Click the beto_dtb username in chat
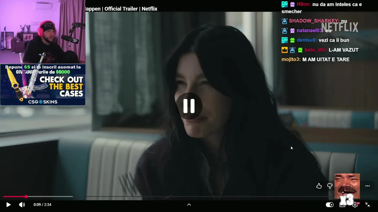The width and height of the screenshot is (378, 212). pyautogui.click(x=315, y=50)
